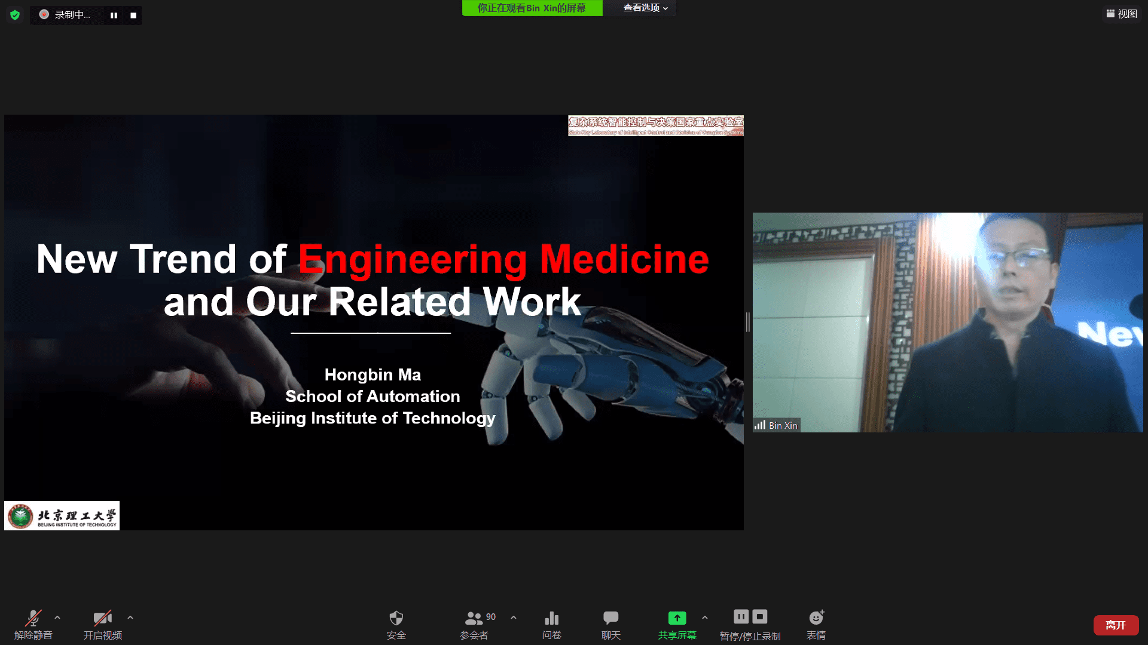The width and height of the screenshot is (1148, 645).
Task: Open the Participants (参会者) panel
Action: pos(474,618)
